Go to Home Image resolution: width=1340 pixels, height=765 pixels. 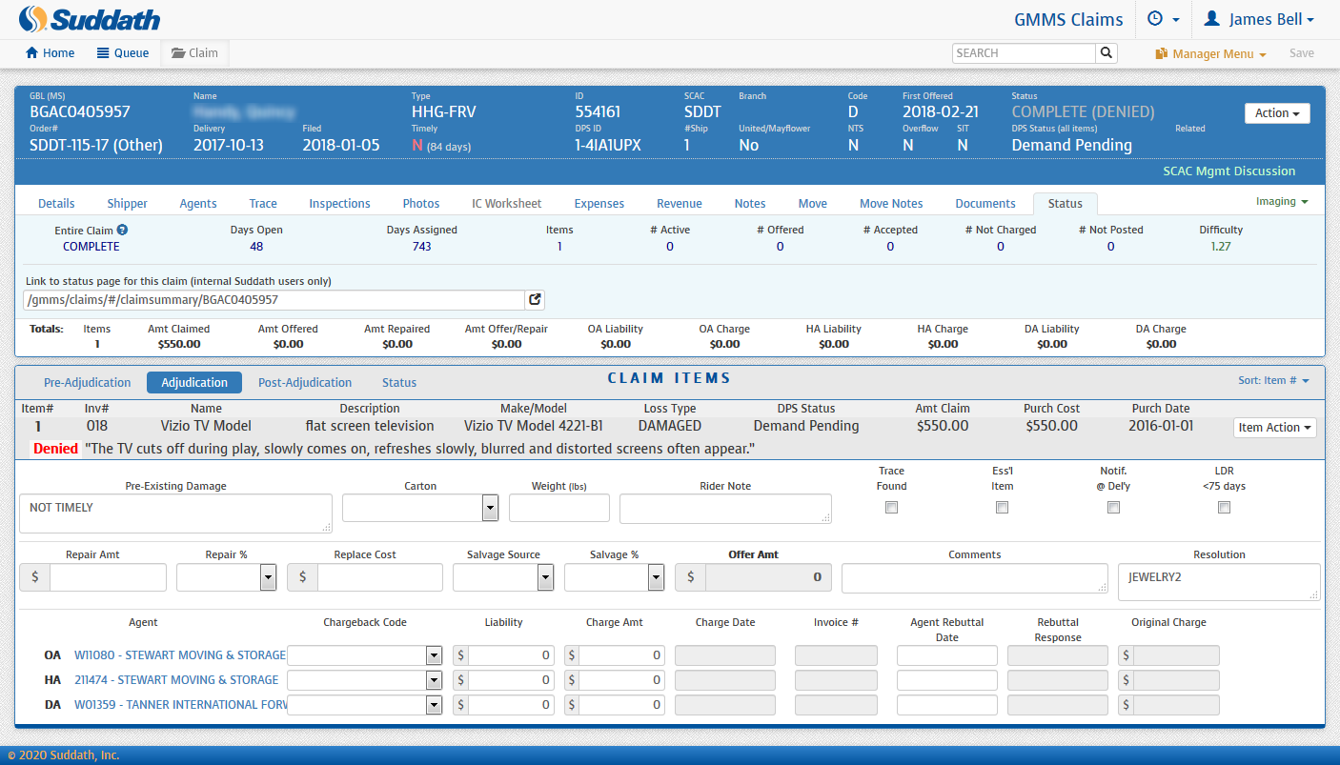point(51,53)
